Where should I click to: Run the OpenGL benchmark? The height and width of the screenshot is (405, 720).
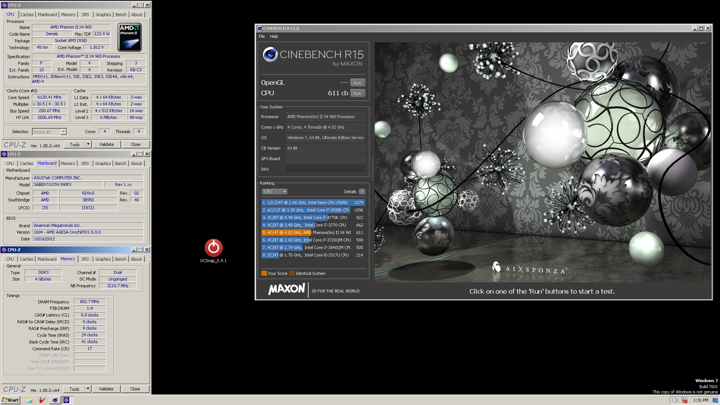pos(357,83)
